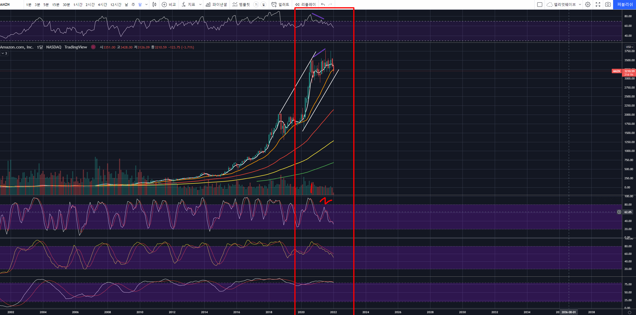The width and height of the screenshot is (636, 315).
Task: Open the candlestick chart style selector
Action: 155,4
